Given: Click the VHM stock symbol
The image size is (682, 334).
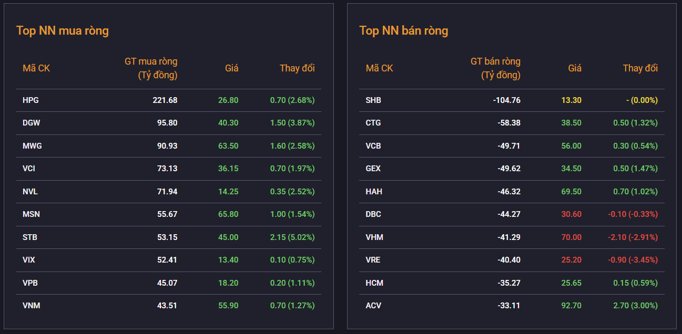Looking at the screenshot, I should coord(374,237).
